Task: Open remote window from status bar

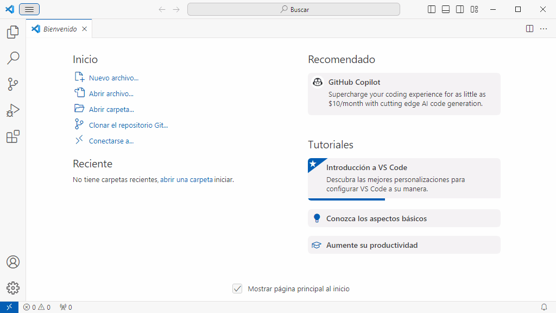Action: coord(9,307)
